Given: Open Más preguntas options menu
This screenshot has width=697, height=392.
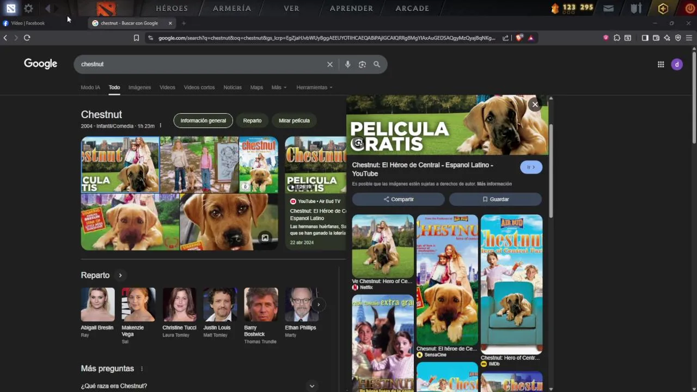Looking at the screenshot, I should (142, 369).
